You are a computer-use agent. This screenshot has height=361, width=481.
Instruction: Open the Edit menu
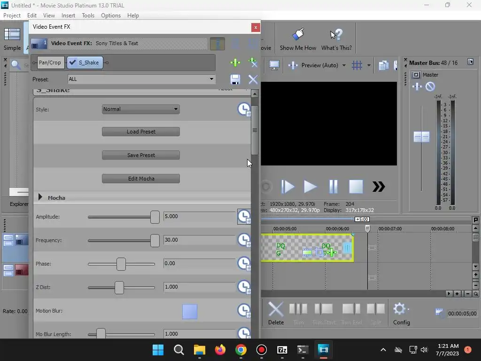click(31, 16)
